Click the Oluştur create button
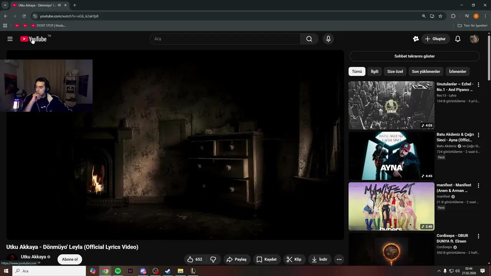This screenshot has width=491, height=276. coord(435,39)
